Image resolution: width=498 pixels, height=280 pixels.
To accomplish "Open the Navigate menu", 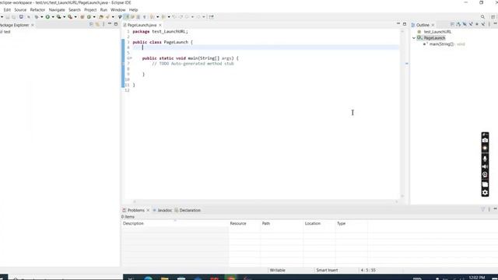I will [x=57, y=10].
